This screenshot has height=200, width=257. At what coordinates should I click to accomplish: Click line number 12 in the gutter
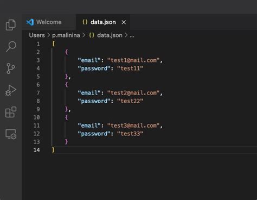point(36,134)
